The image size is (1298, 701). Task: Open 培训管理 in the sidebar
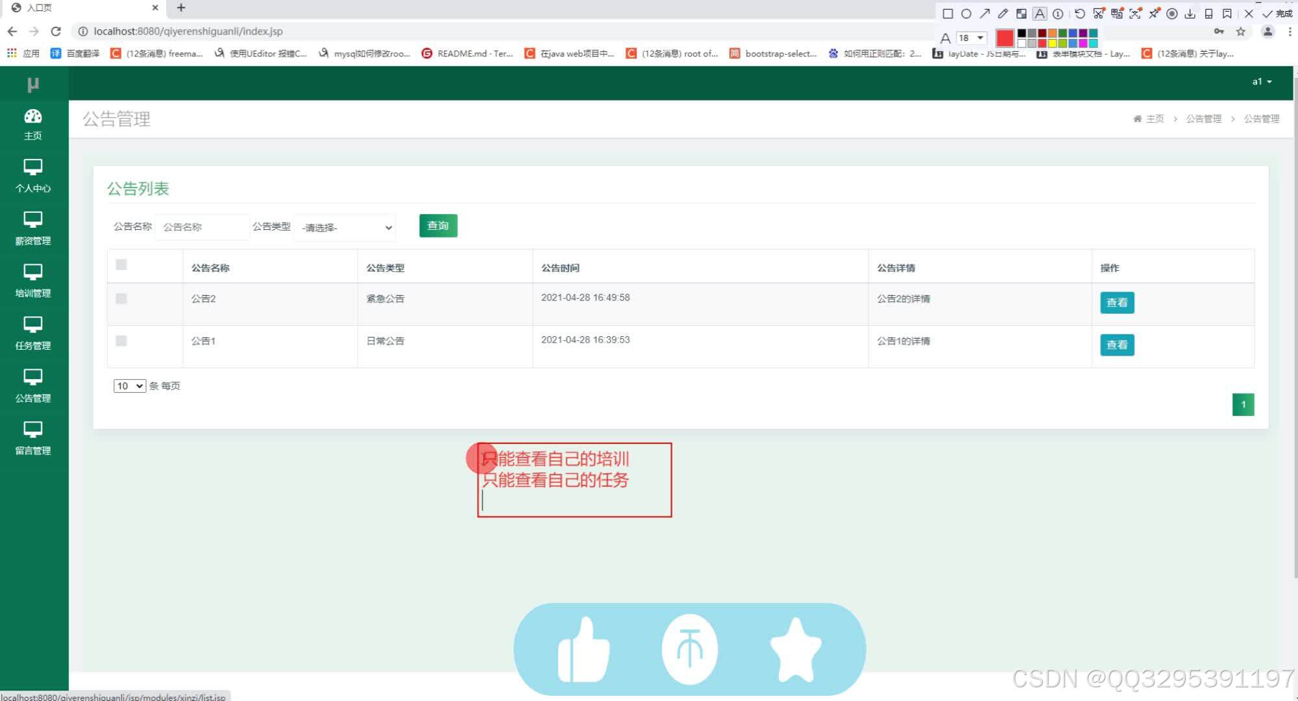33,282
